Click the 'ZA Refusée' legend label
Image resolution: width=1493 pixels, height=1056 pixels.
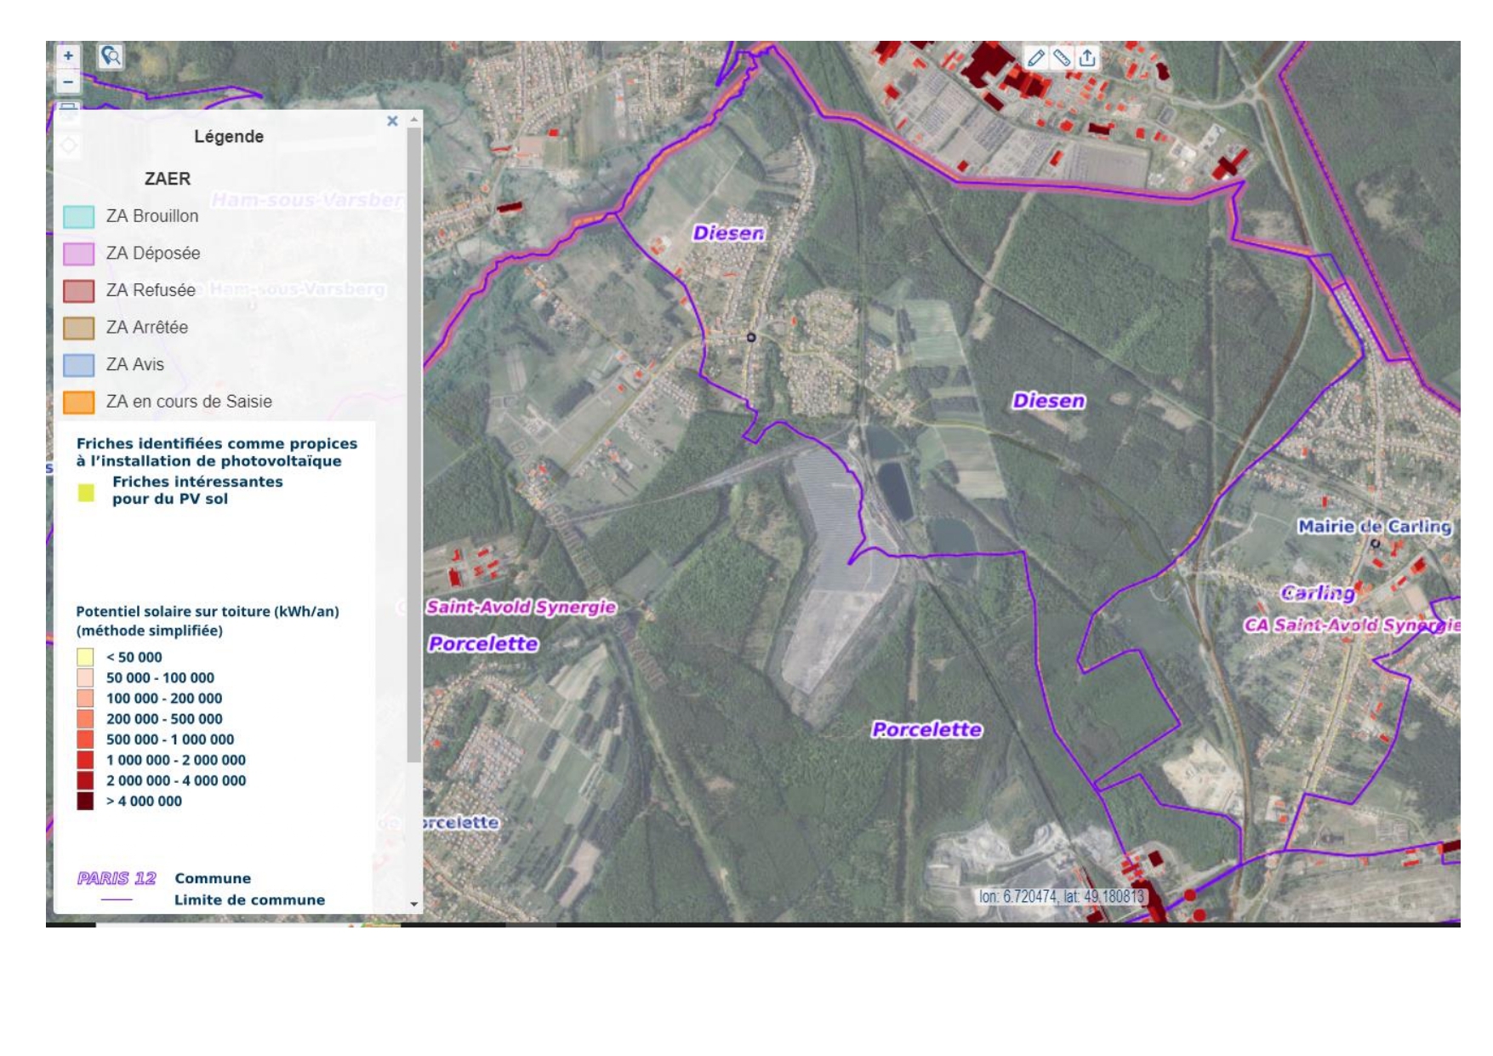pyautogui.click(x=151, y=290)
